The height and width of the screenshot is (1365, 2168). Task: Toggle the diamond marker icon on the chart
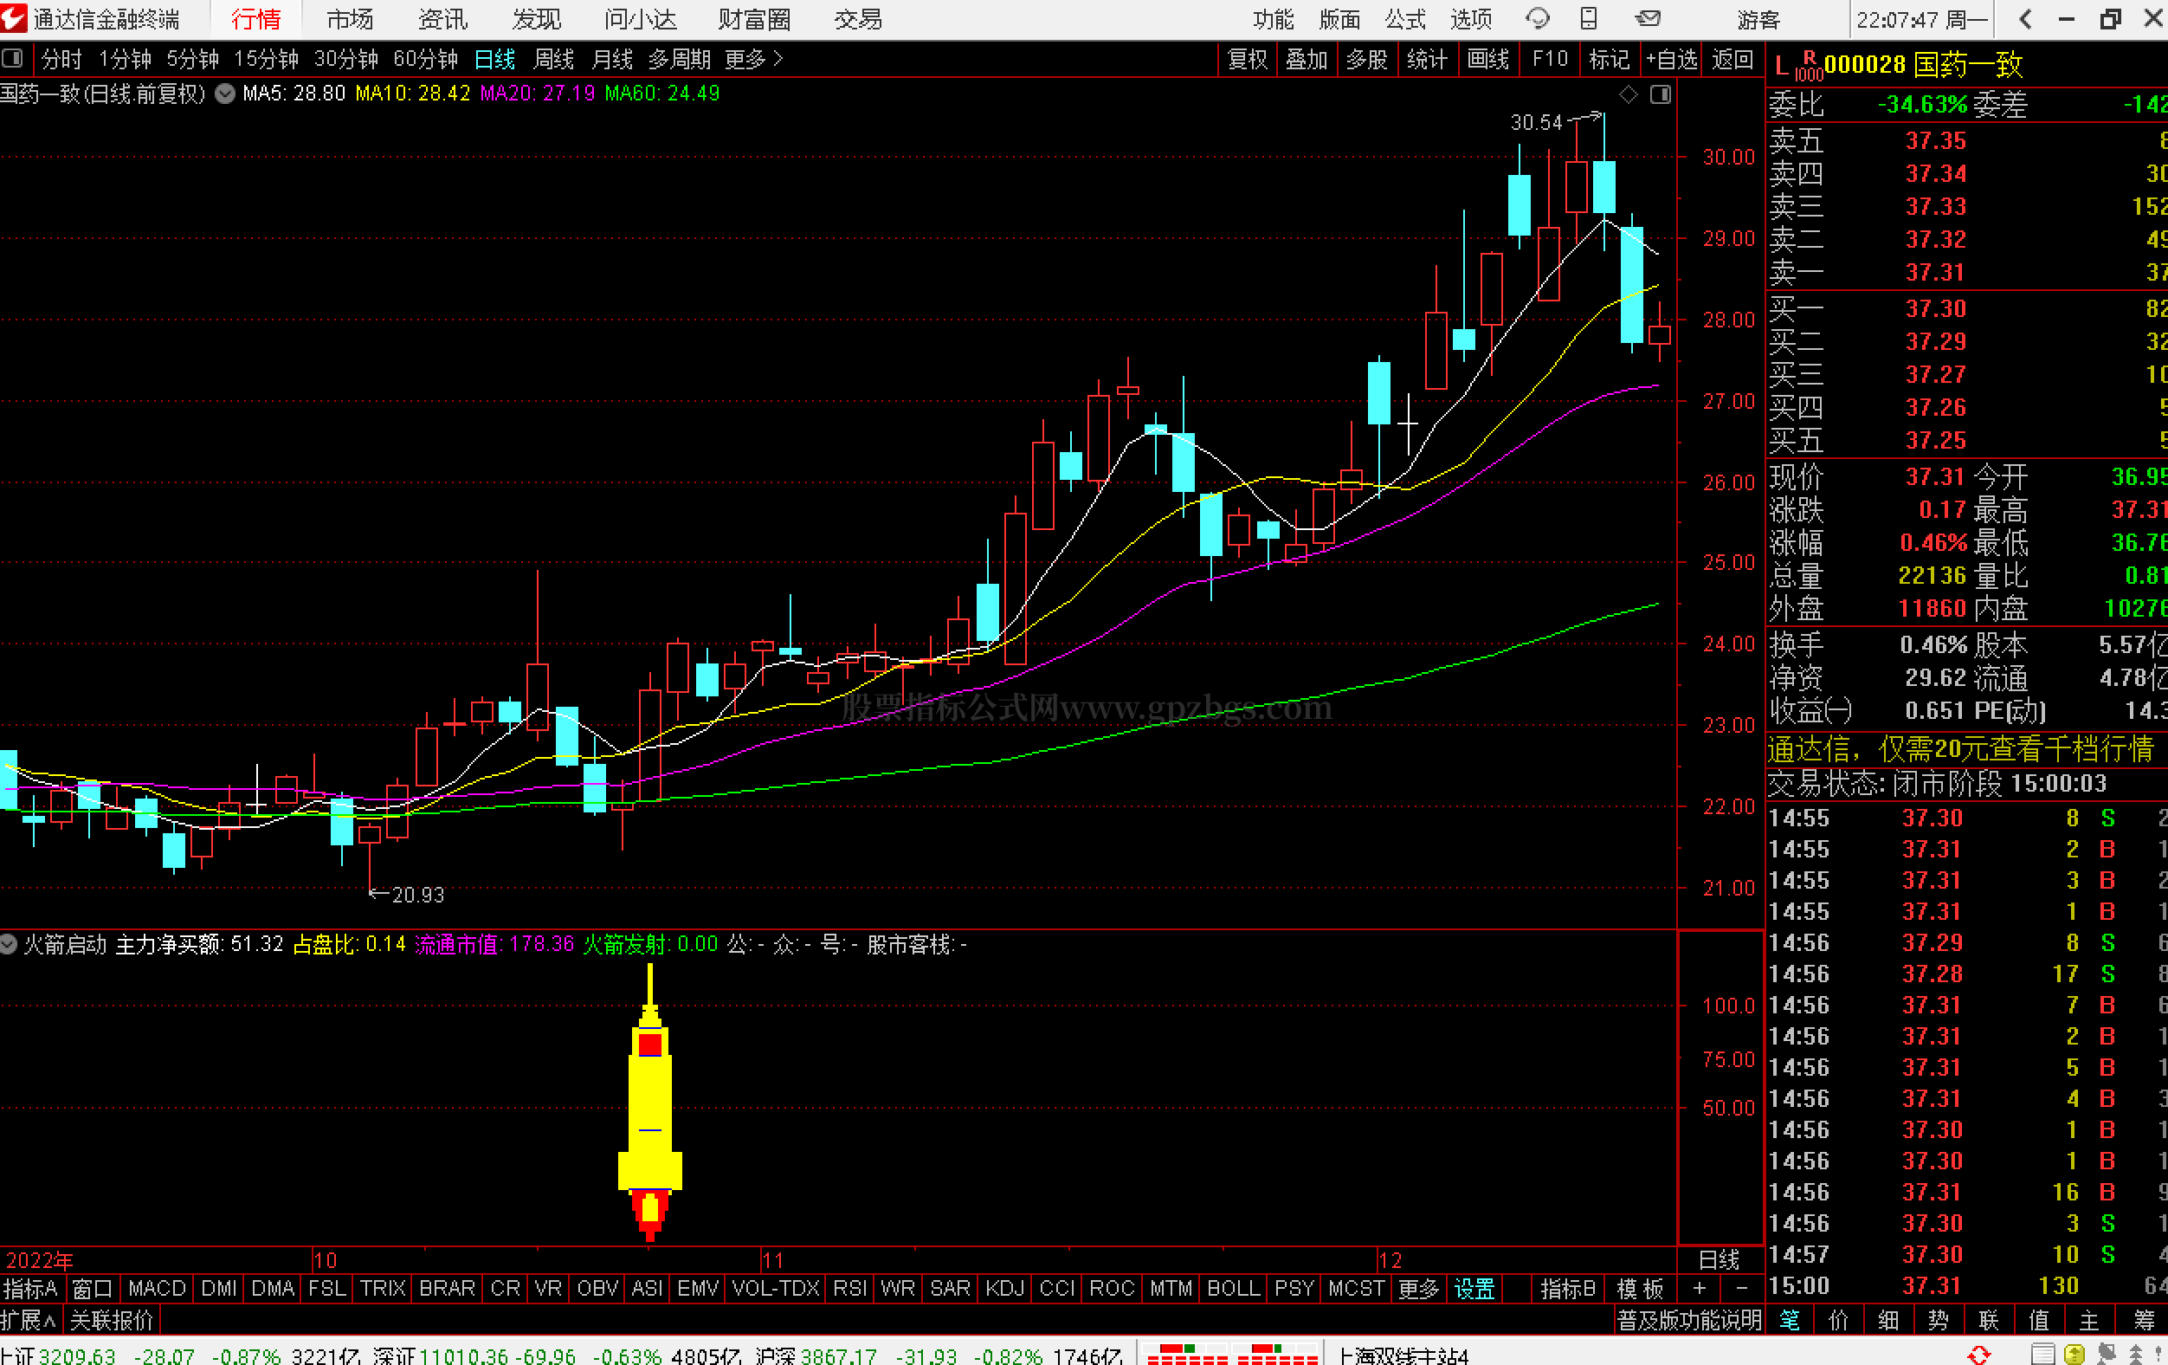tap(1628, 94)
